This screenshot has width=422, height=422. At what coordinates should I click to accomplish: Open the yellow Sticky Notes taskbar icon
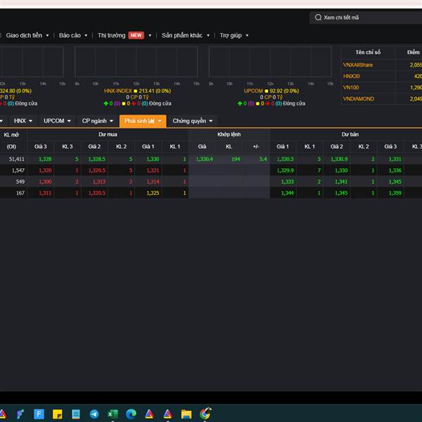pos(58,414)
